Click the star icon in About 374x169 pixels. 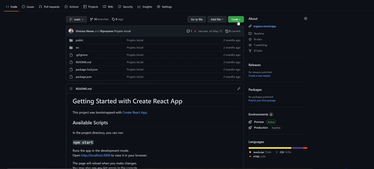click(x=250, y=39)
